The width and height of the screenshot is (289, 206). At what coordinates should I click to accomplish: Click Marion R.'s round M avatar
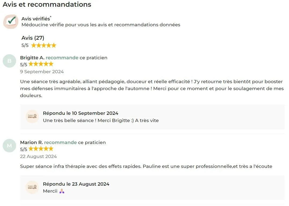(x=9, y=146)
